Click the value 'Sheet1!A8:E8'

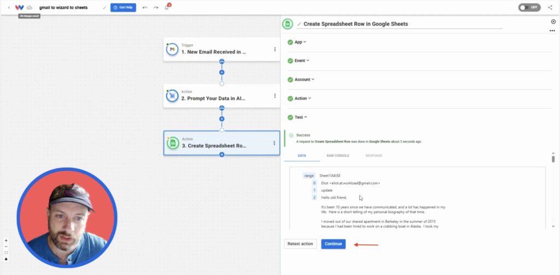(x=330, y=176)
